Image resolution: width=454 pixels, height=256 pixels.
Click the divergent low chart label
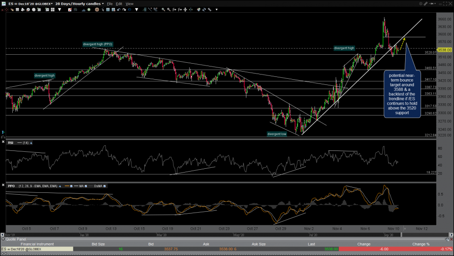click(x=277, y=134)
